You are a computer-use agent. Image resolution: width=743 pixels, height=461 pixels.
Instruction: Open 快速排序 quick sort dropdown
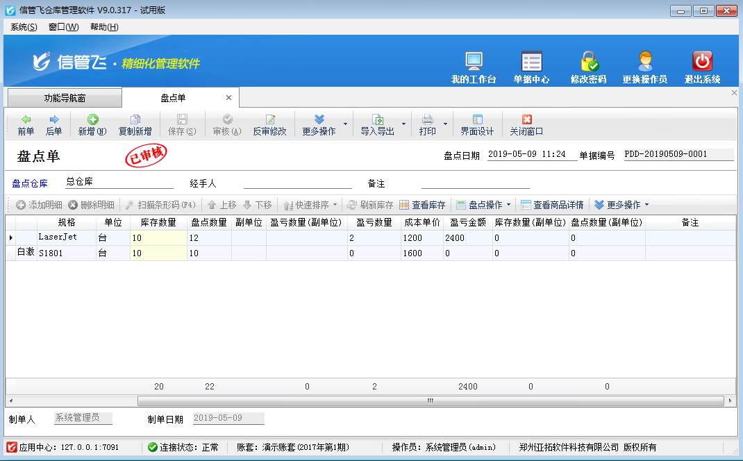pos(310,205)
